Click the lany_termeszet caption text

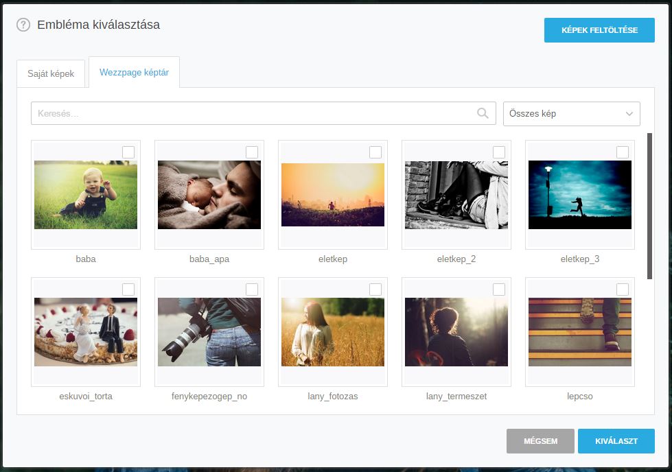click(456, 396)
